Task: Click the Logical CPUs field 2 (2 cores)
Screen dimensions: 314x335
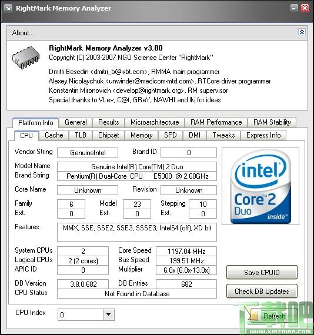Action: [x=83, y=260]
